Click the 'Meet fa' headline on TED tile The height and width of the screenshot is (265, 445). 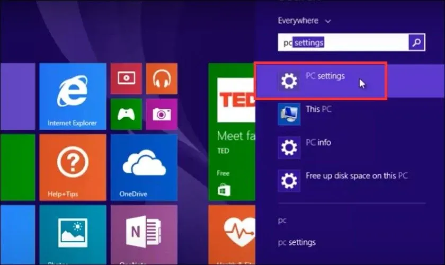(236, 136)
